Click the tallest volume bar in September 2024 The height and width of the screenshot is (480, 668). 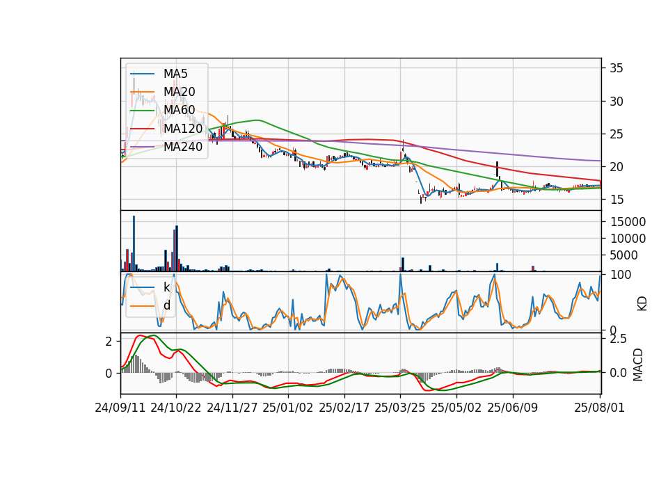tap(134, 243)
